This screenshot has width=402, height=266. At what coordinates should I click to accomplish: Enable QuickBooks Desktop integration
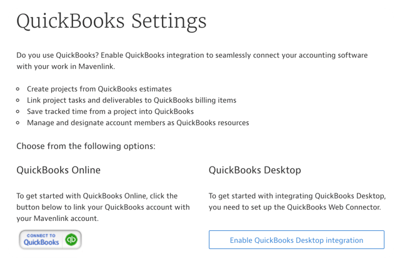pyautogui.click(x=296, y=240)
